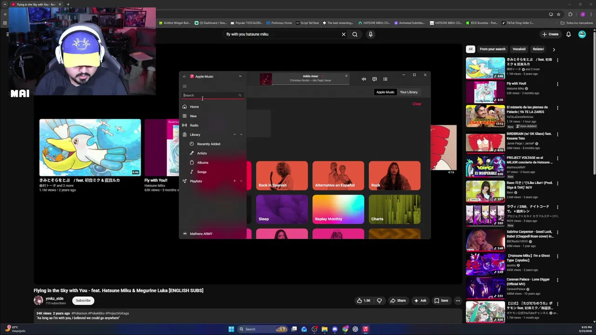Click the Adiós Amor playback progress bar

coord(311,84)
